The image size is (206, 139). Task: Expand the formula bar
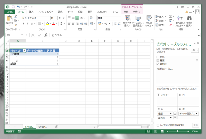pos(199,35)
